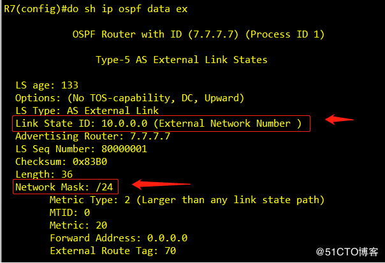Click the red arrow pointing at Link State ID
Viewport: 385px width, 263px height.
coord(339,120)
